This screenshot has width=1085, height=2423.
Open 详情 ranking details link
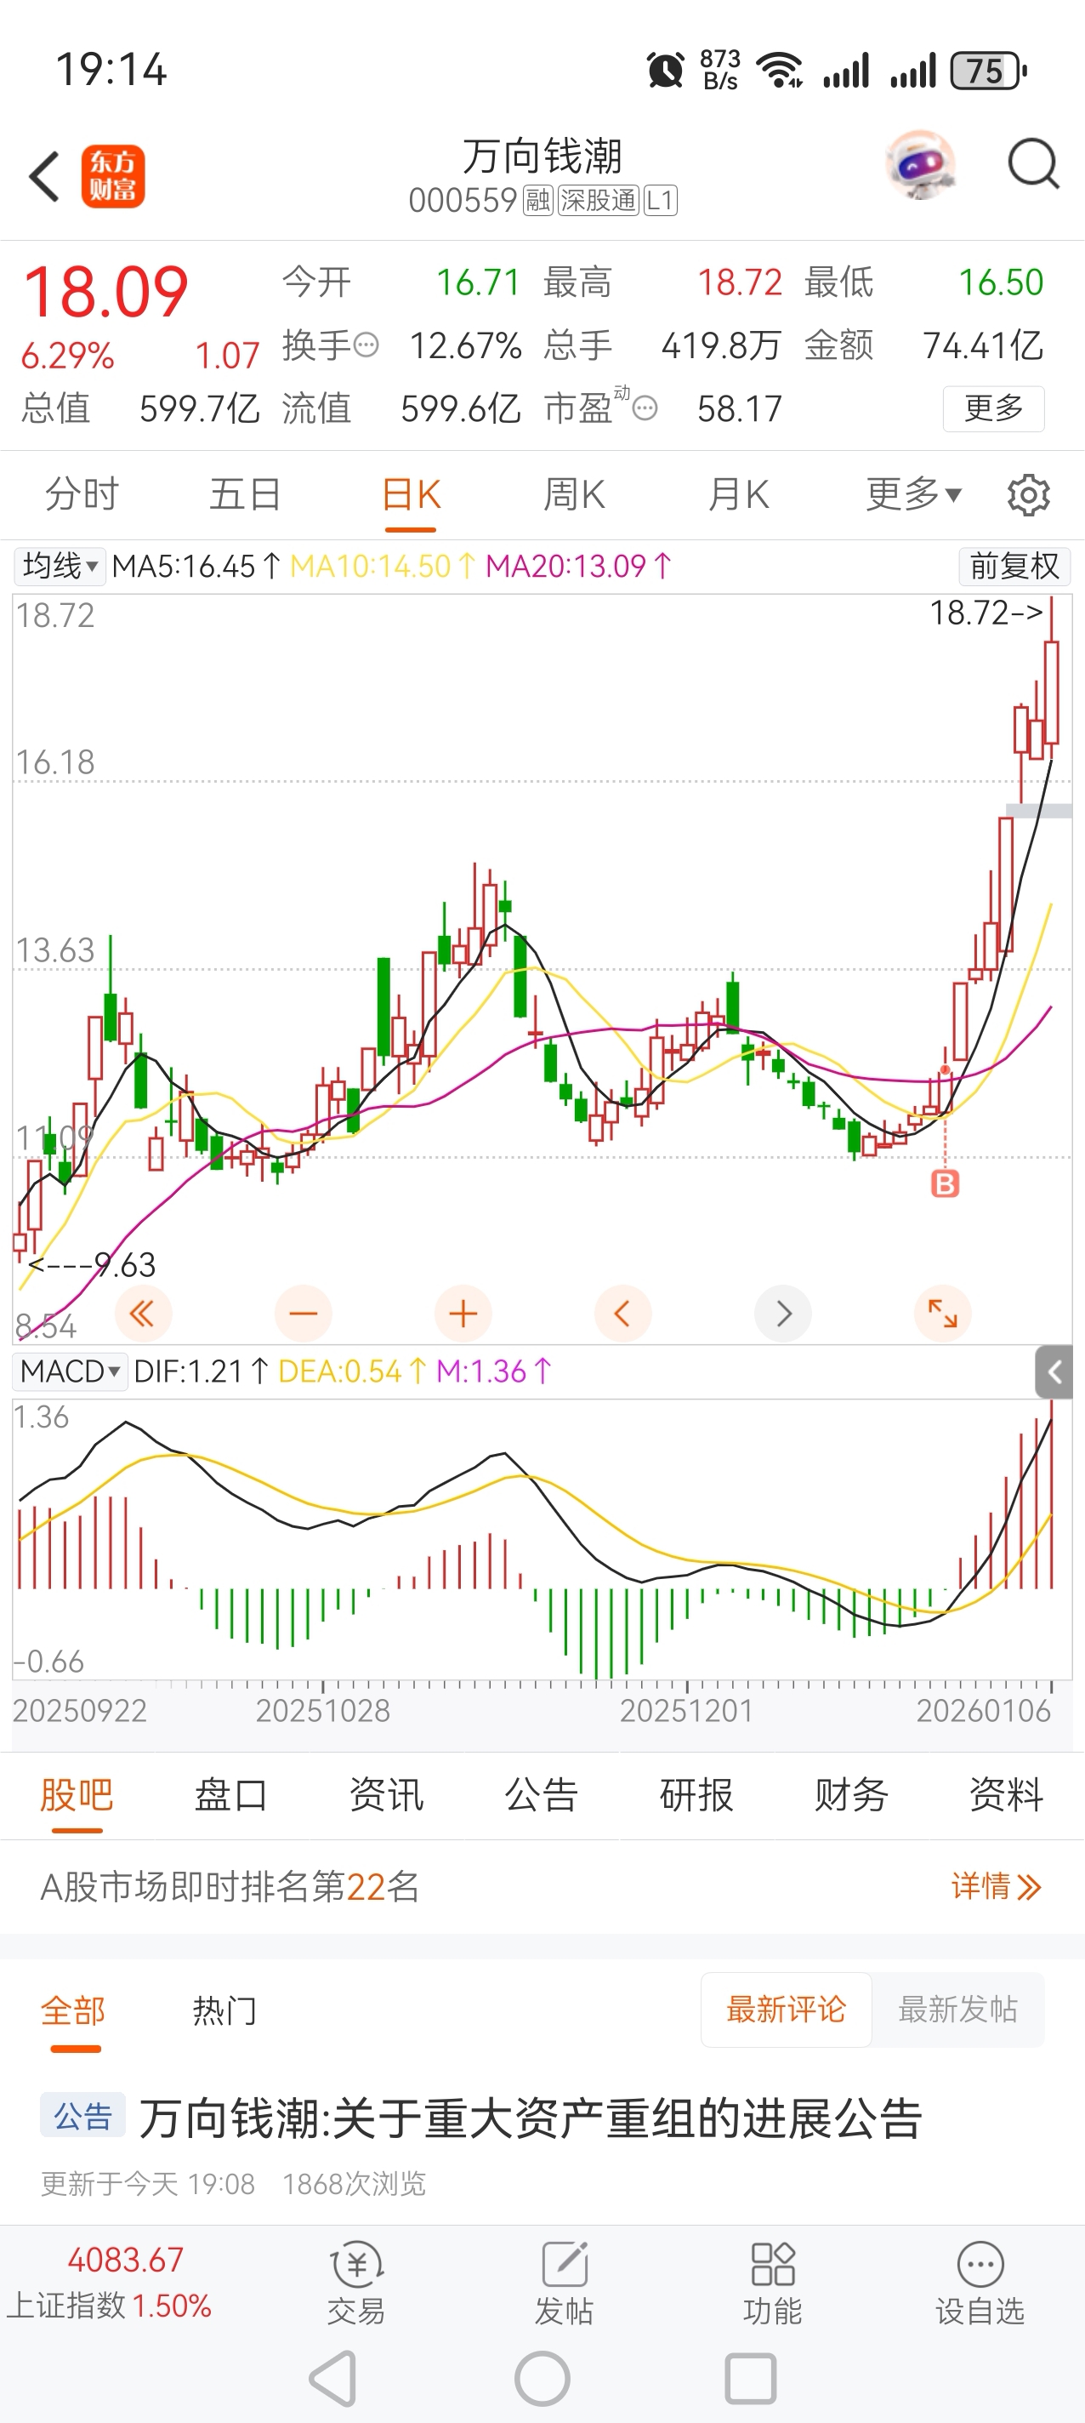click(x=996, y=1886)
